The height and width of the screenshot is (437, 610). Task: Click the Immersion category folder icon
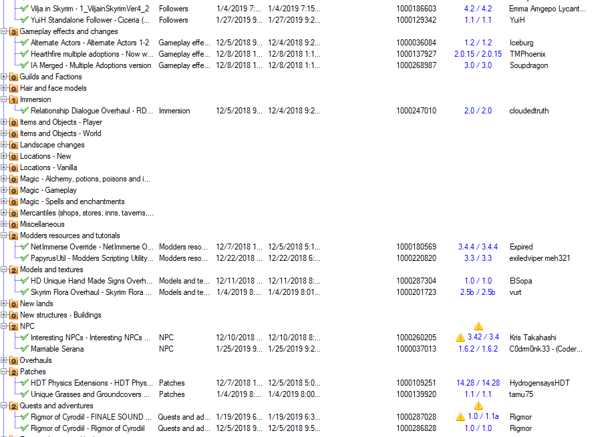click(x=13, y=100)
